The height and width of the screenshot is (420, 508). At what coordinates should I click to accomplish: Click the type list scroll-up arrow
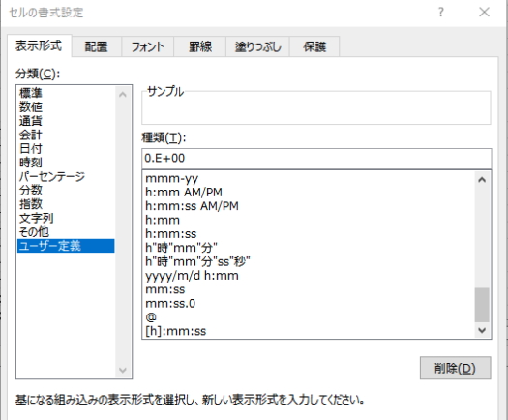(482, 180)
